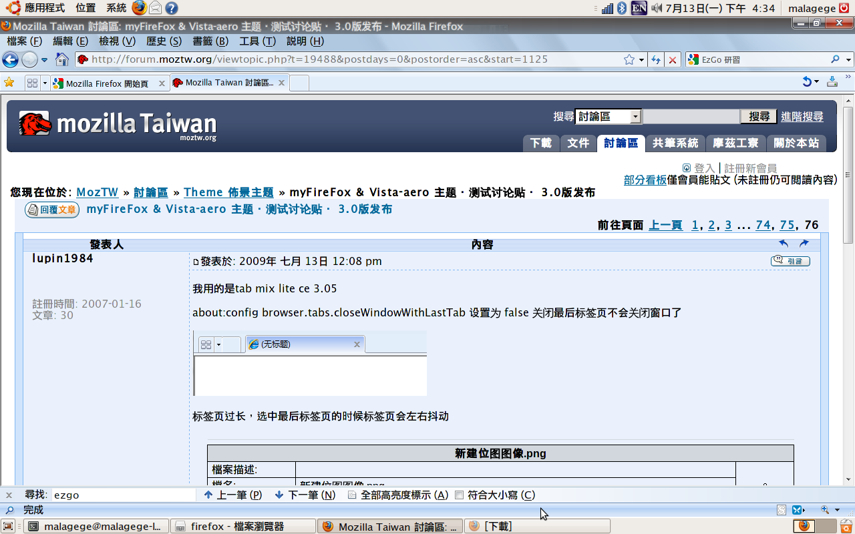
Task: Click the blue X status bar icon
Action: coord(796,510)
